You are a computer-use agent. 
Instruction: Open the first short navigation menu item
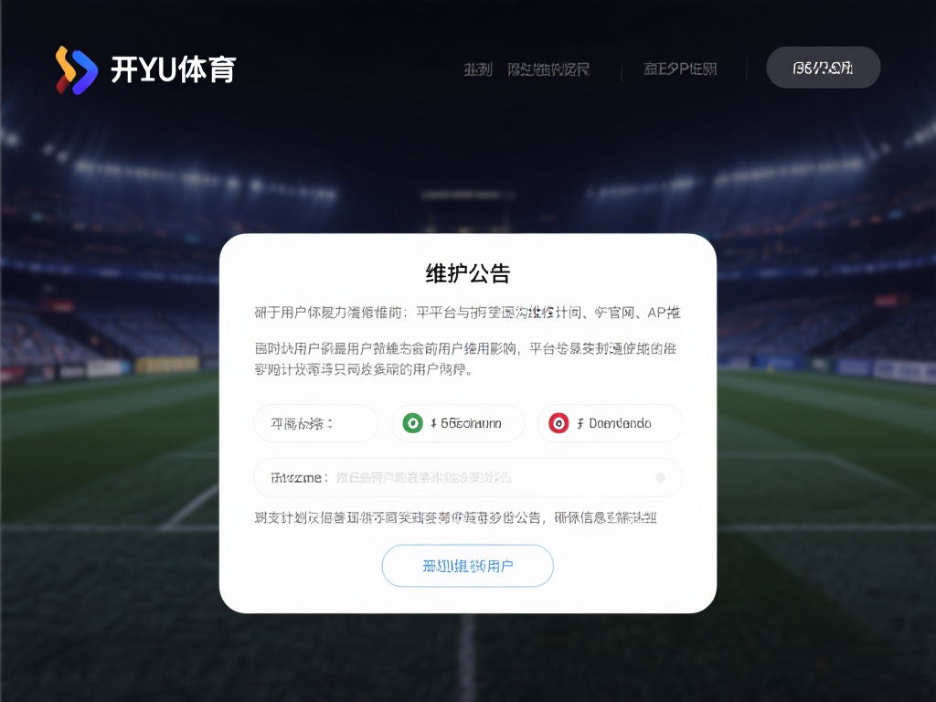pos(478,69)
